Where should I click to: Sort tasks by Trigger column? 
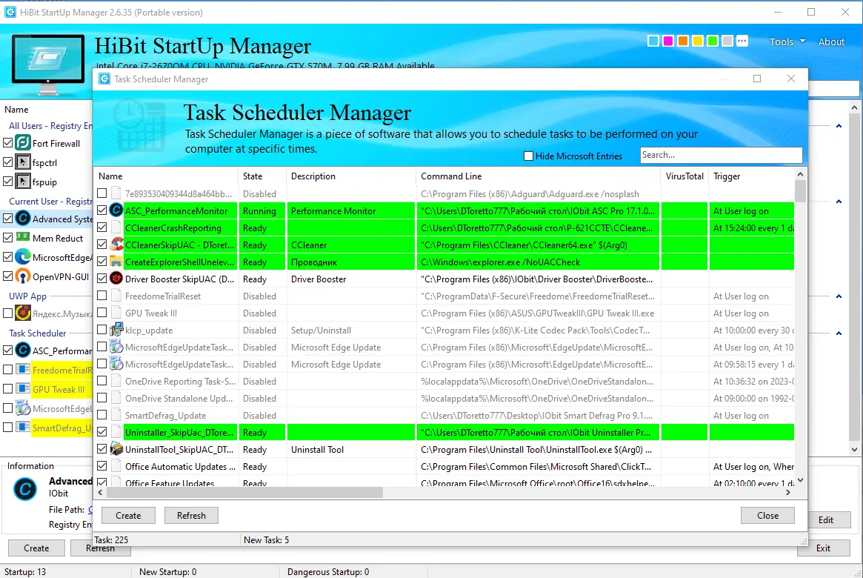pos(752,176)
